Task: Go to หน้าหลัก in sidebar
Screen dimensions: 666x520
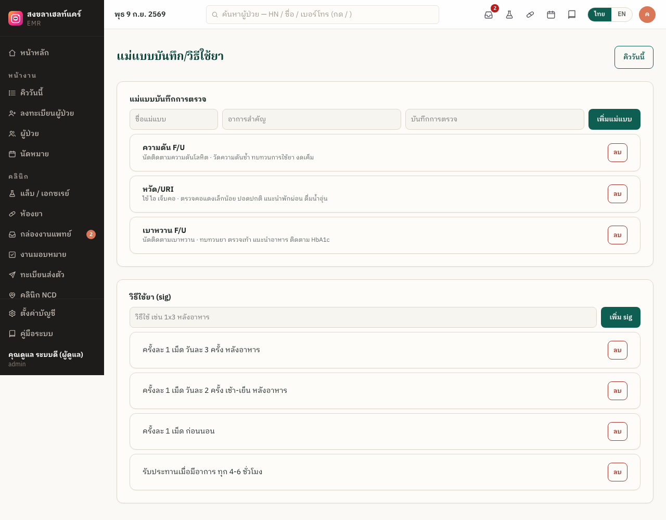Action: point(52,53)
